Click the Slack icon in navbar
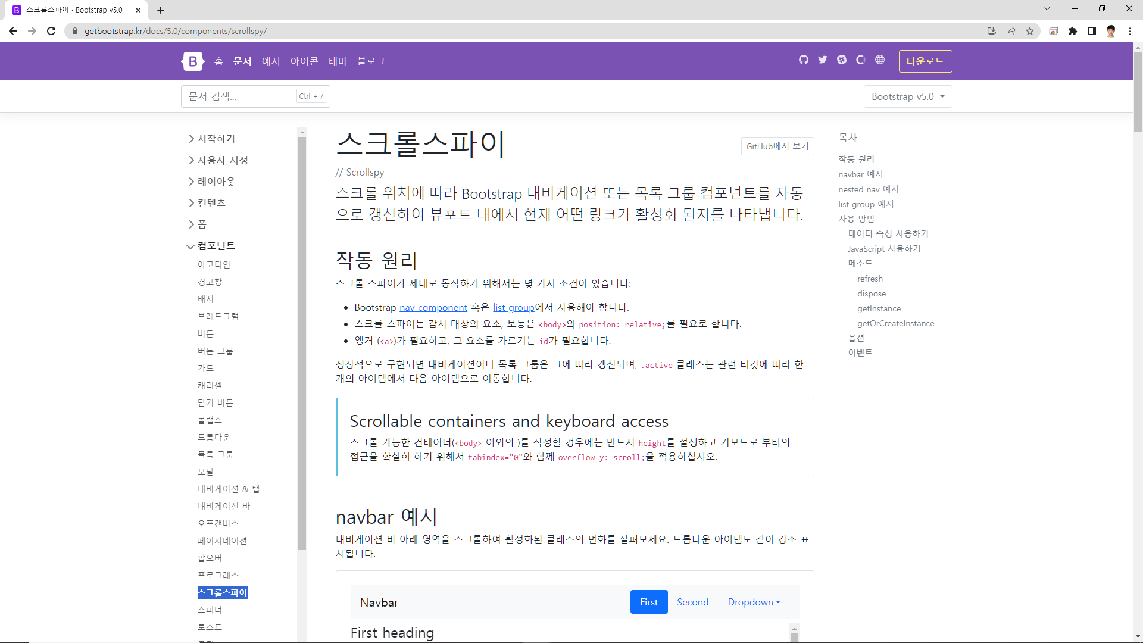Viewport: 1143px width, 643px height. [842, 60]
